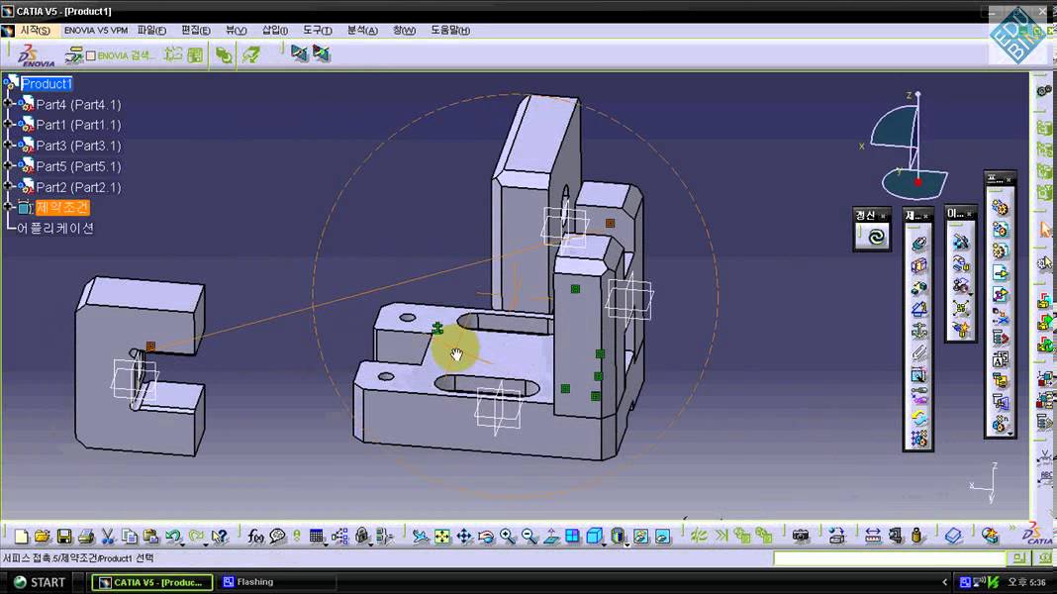
Task: Select the Angle Constraint tool
Action: click(918, 310)
